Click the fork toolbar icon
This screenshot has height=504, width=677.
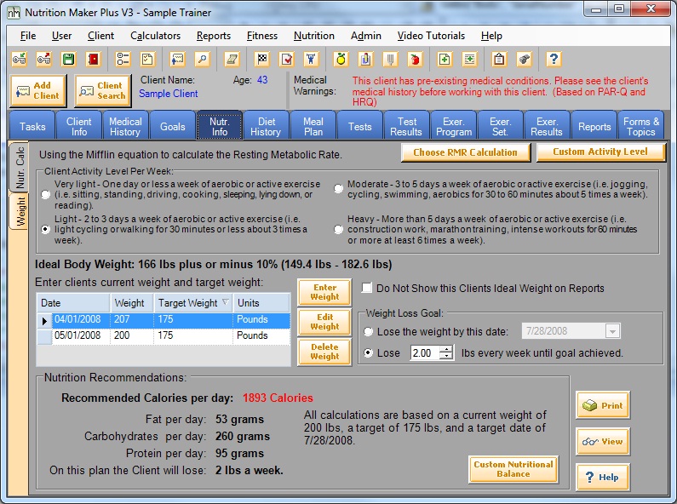coord(390,59)
